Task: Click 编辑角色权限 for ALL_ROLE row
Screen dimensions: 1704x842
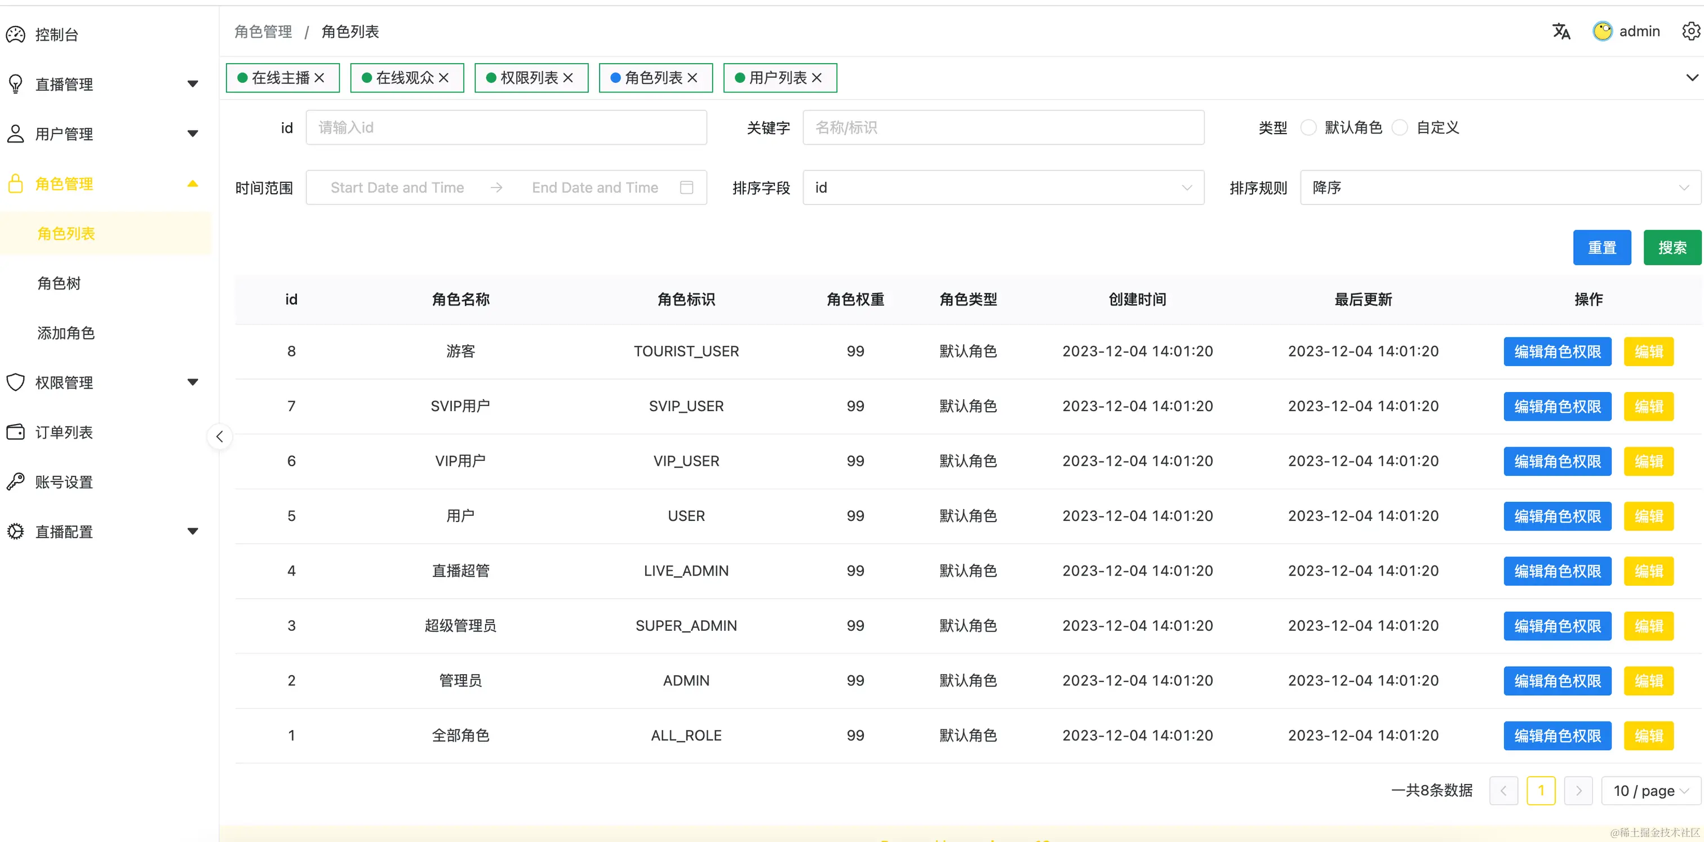Action: [1557, 735]
